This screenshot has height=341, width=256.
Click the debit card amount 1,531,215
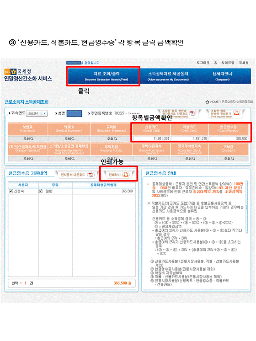(x=200, y=139)
